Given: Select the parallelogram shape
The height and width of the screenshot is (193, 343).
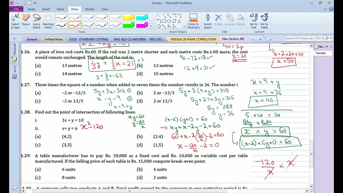Looking at the screenshot, I should click(174, 21).
